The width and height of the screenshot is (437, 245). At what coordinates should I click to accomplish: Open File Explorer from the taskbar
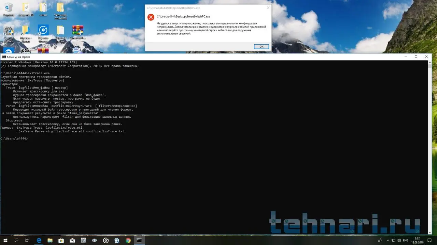tap(50, 240)
